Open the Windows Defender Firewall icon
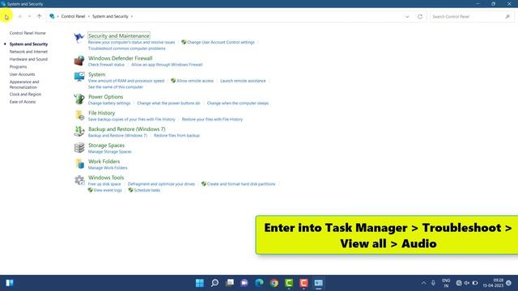Viewport: 518px width, 291px height. (x=79, y=61)
